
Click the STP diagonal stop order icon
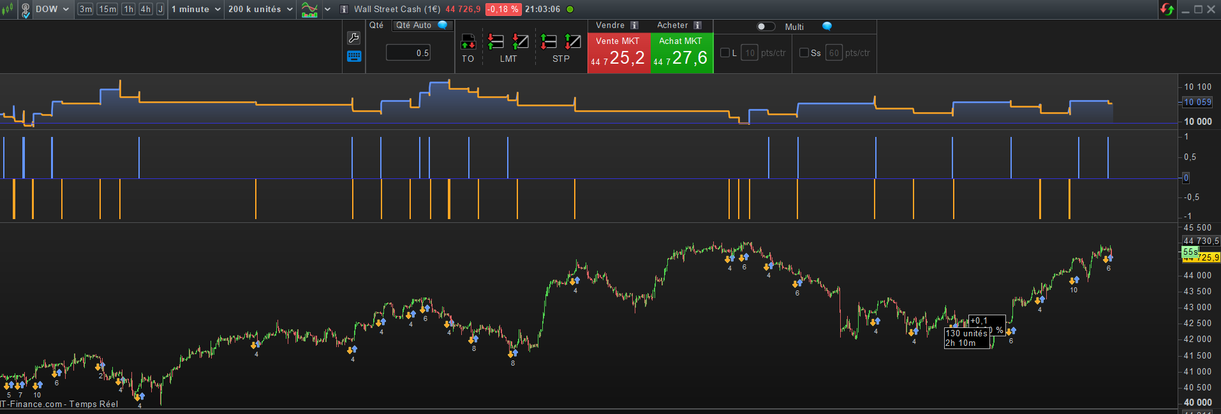[x=573, y=42]
